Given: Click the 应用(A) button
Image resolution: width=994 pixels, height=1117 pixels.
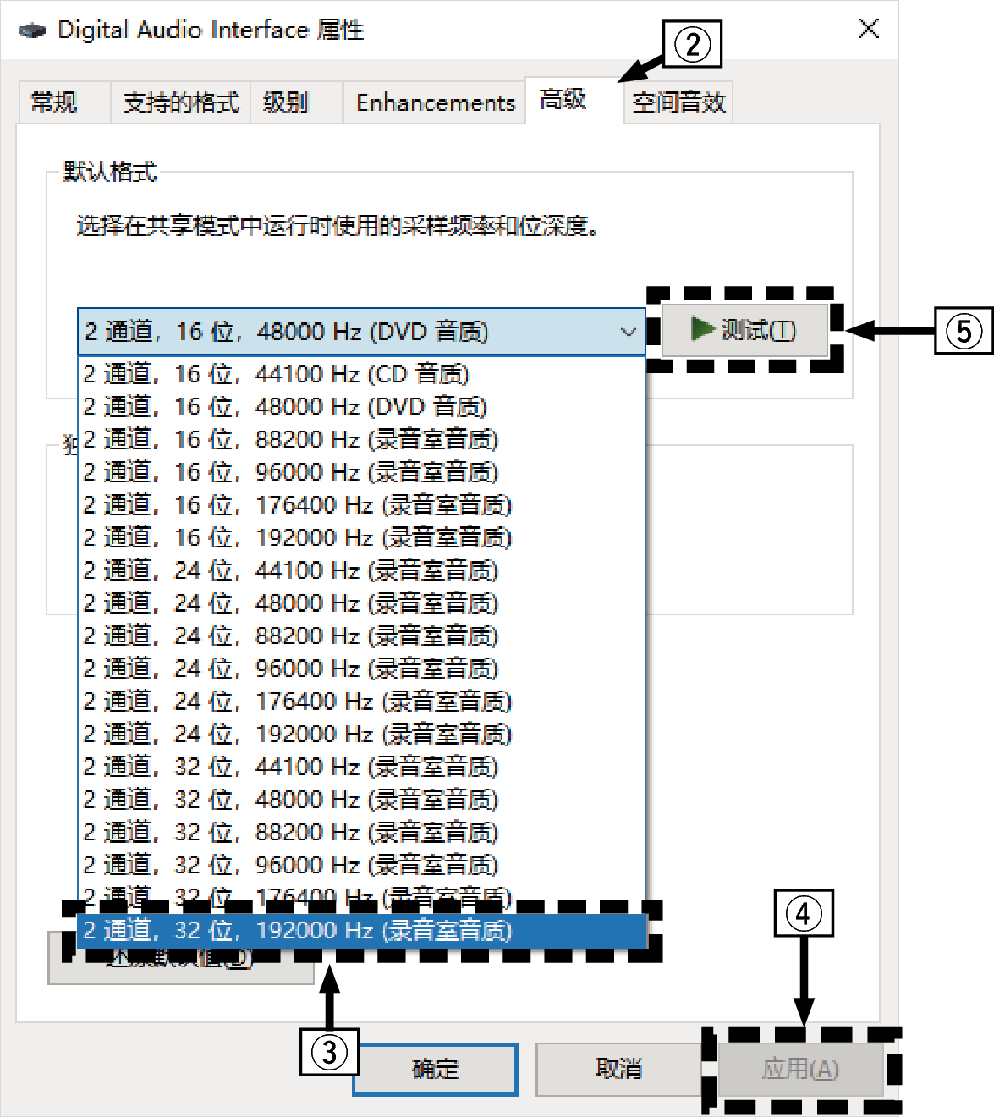Looking at the screenshot, I should (802, 1069).
